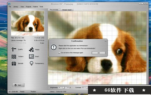
Task: Close the Confirmation dialog with X
Action: tap(106, 41)
